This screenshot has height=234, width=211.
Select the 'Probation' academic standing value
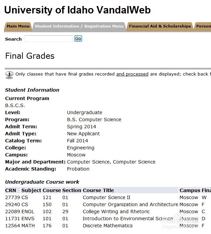tap(78, 169)
